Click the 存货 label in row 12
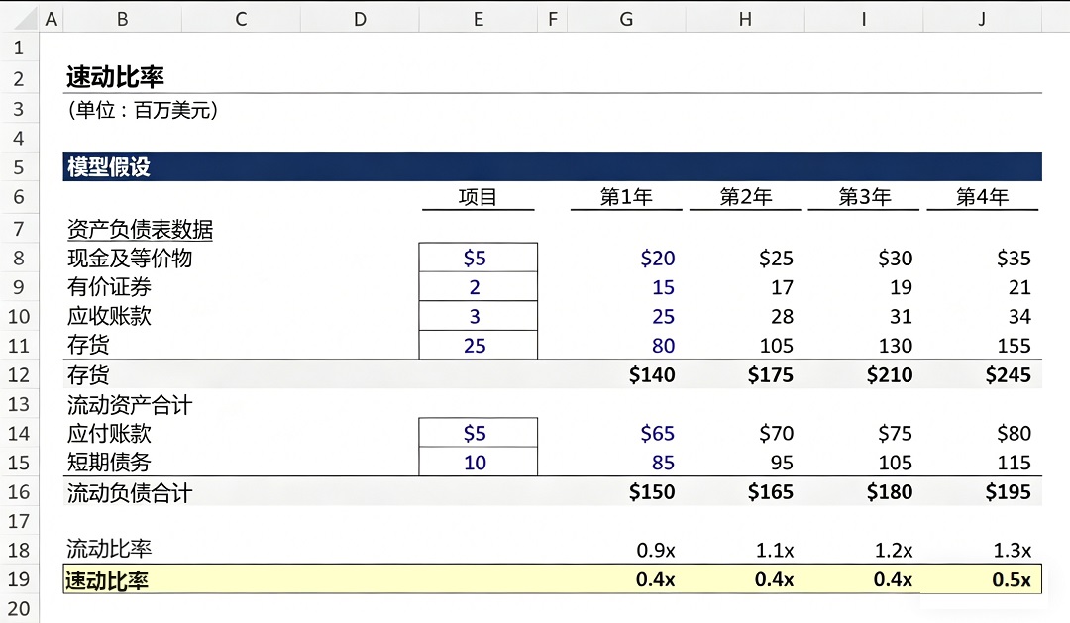1070x623 pixels. pyautogui.click(x=88, y=374)
